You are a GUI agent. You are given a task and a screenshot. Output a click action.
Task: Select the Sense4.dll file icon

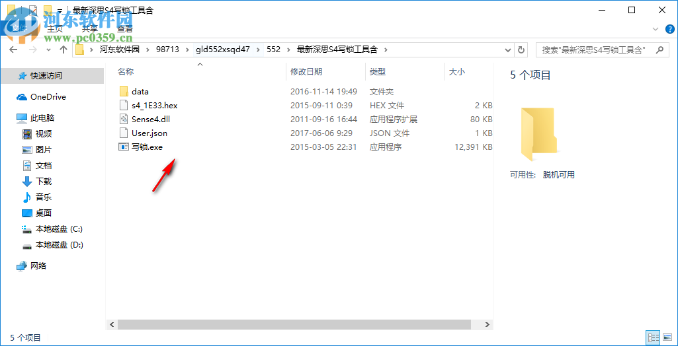click(x=124, y=119)
